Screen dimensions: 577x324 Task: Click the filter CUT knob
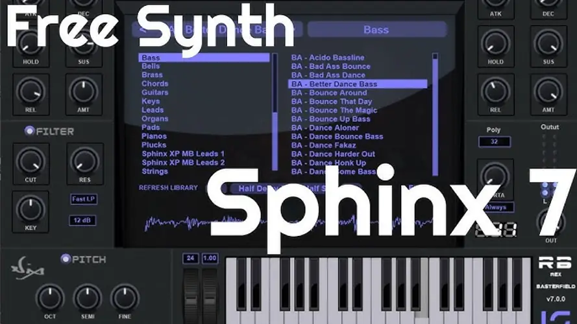(31, 161)
